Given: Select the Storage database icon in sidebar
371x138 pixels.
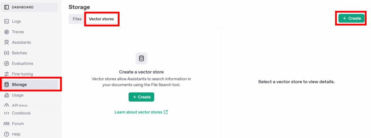Looking at the screenshot, I should 7,85.
